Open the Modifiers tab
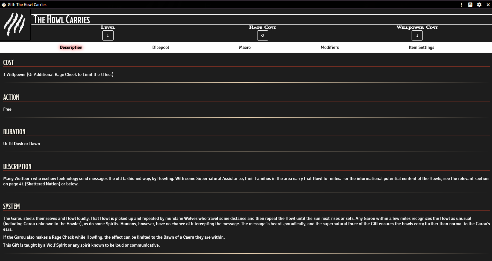Viewport: 492px width, 261px height. pos(330,47)
